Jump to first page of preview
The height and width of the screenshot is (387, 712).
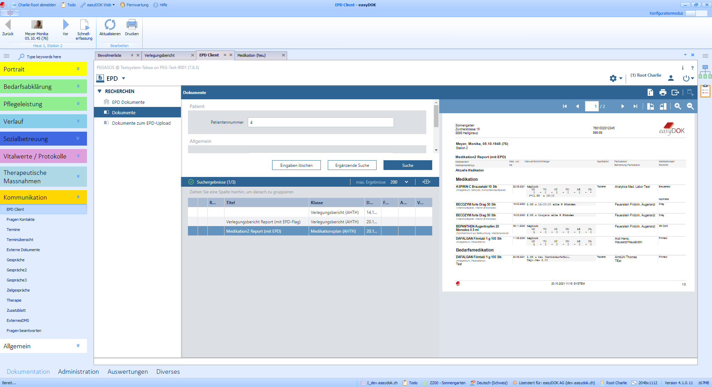(x=564, y=106)
